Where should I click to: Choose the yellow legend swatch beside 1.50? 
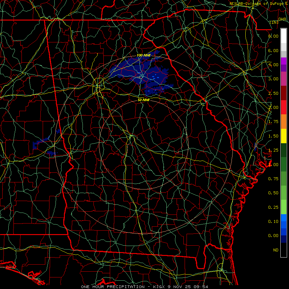[x=284, y=136]
